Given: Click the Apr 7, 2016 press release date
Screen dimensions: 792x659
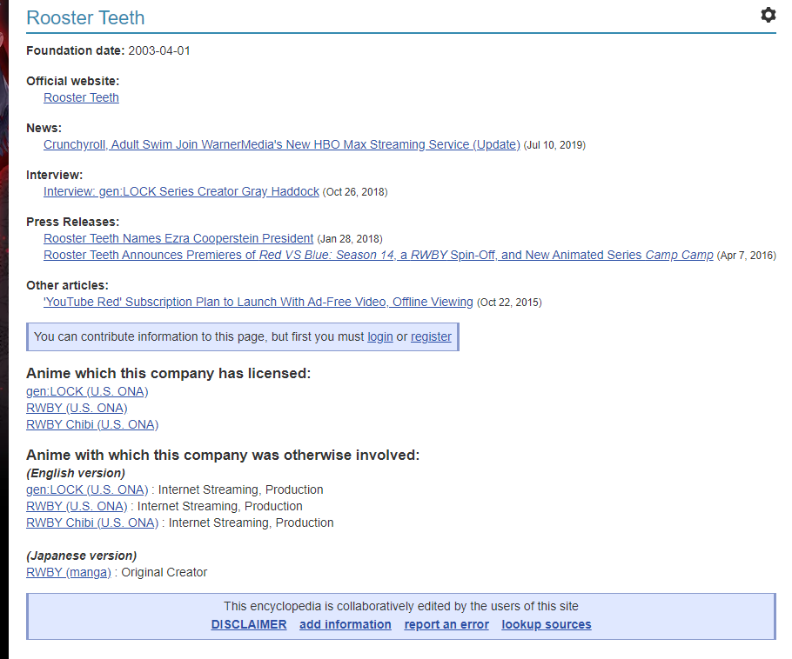Looking at the screenshot, I should (x=746, y=256).
